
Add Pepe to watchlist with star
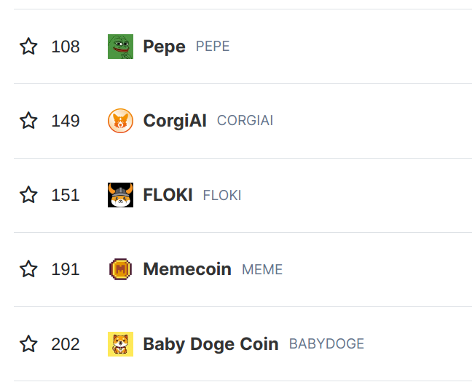(28, 47)
